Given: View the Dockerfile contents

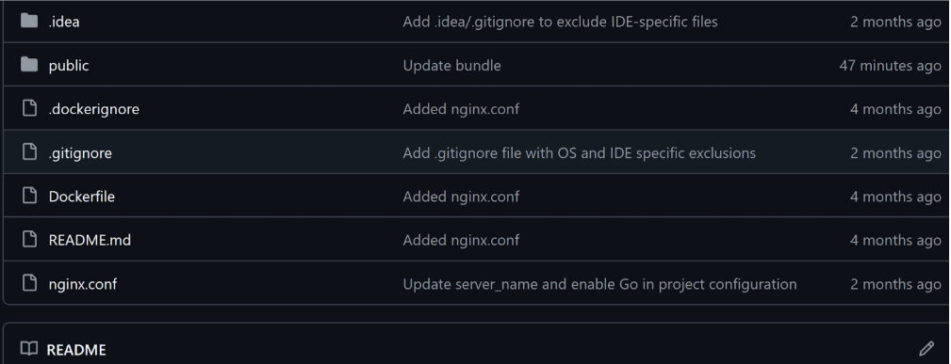Looking at the screenshot, I should (x=82, y=197).
